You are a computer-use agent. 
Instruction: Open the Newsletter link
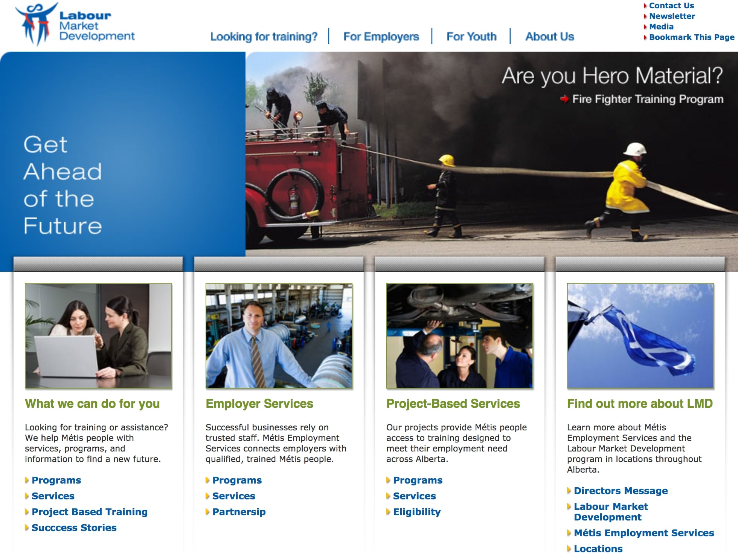(672, 16)
